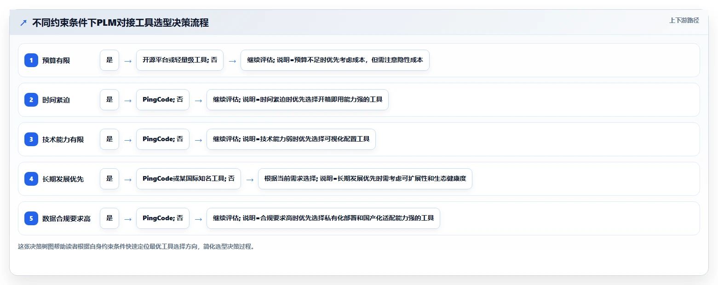718x285 pixels.
Task: Select the 预算有限 condition label
Action: click(x=56, y=60)
